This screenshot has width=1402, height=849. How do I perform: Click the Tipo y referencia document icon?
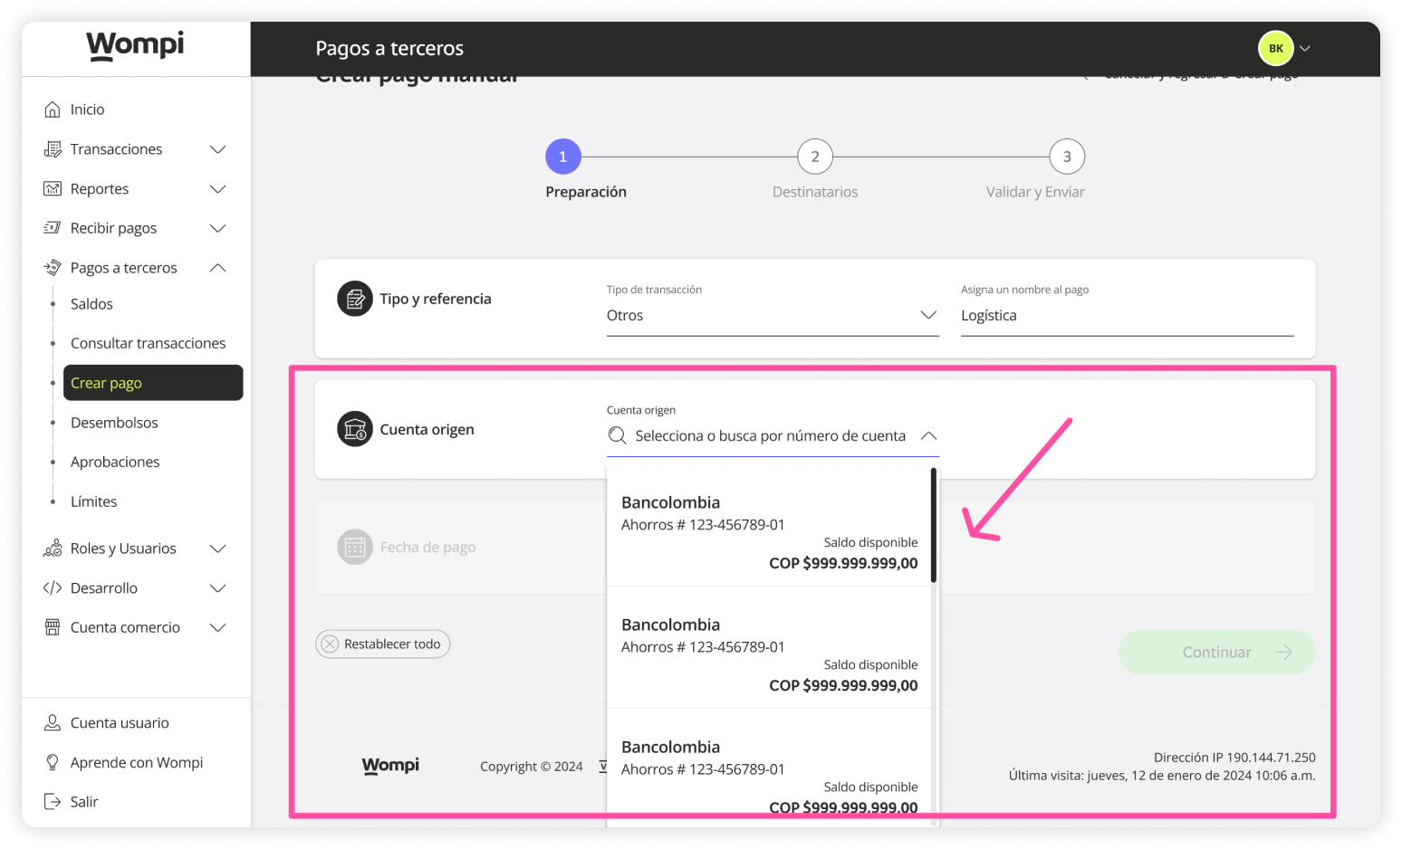[355, 298]
